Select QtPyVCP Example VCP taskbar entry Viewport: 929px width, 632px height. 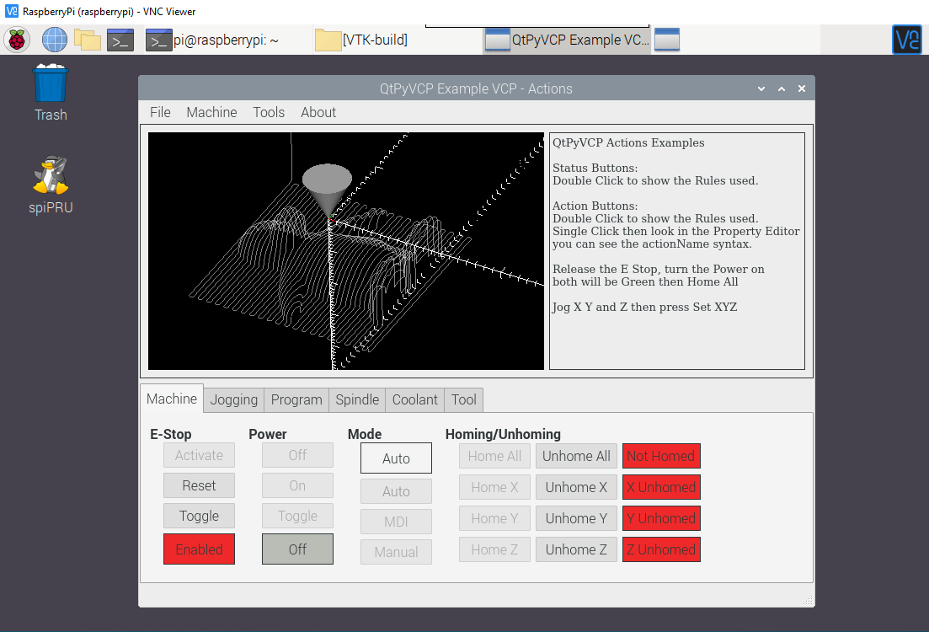tap(567, 40)
